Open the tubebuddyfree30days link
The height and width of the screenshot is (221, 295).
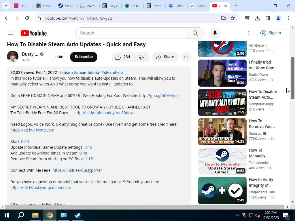pyautogui.click(x=104, y=113)
